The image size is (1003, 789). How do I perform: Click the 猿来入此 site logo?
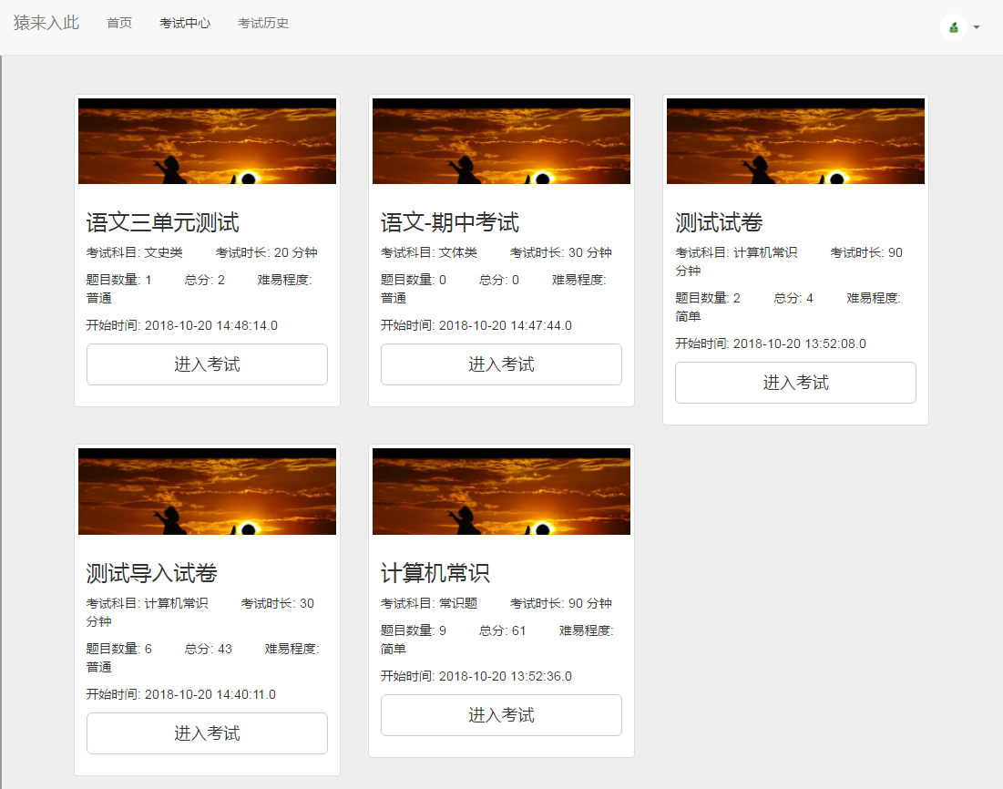[45, 23]
